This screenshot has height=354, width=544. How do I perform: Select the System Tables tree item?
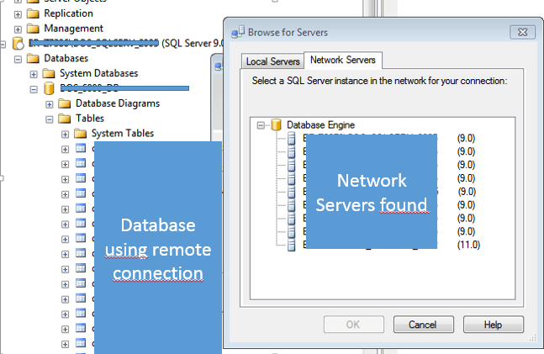click(x=123, y=134)
